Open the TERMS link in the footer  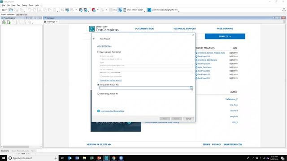tap(206, 144)
